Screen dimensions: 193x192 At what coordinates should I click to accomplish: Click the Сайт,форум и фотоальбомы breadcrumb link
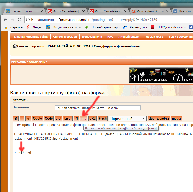point(117,46)
